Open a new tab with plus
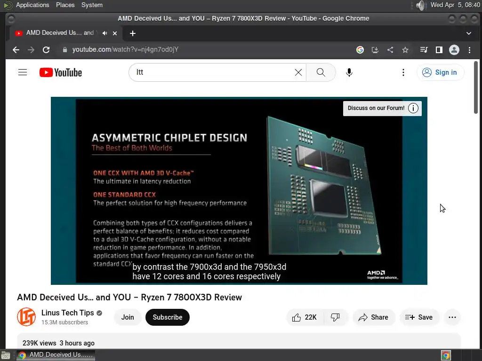This screenshot has width=482, height=361. point(132,33)
